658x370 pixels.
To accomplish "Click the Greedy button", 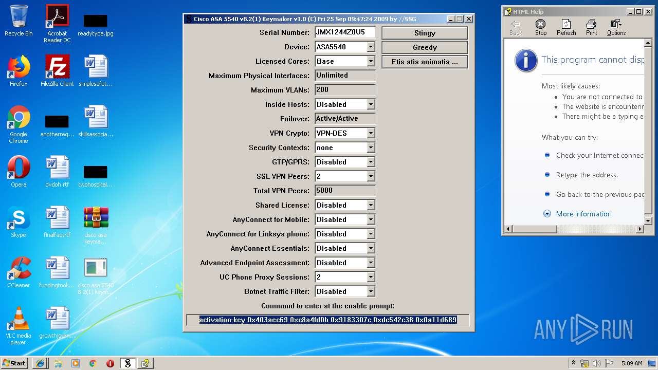I will [x=425, y=47].
